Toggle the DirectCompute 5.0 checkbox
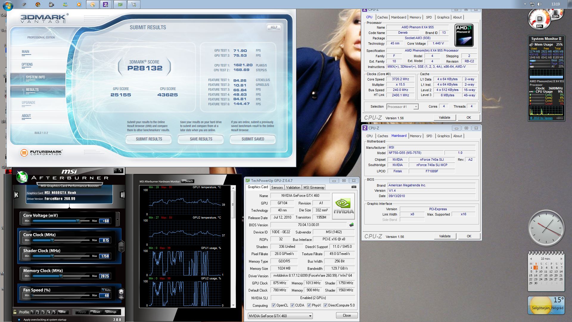 click(325, 305)
